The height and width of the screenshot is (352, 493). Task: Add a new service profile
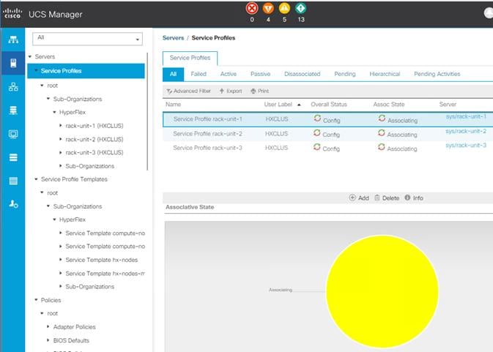[x=359, y=198]
